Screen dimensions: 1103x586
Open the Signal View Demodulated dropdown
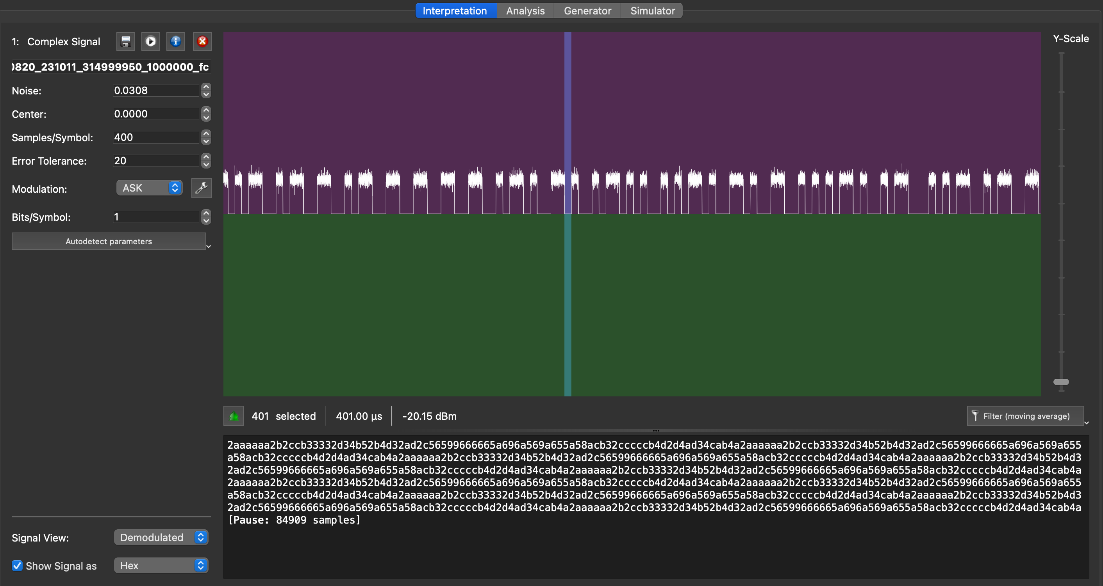click(161, 538)
